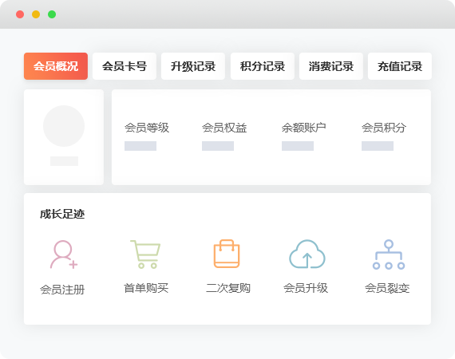The height and width of the screenshot is (359, 455).
Task: Click the name placeholder under the avatar
Action: tap(64, 161)
